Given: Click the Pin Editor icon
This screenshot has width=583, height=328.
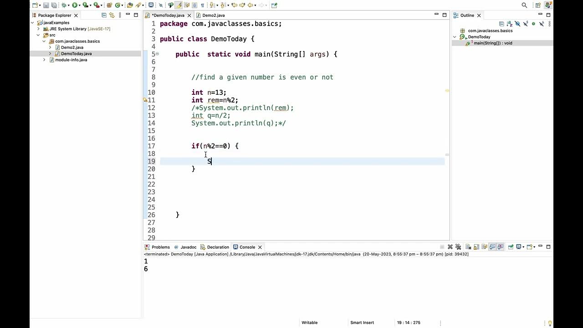Looking at the screenshot, I should pyautogui.click(x=274, y=5).
